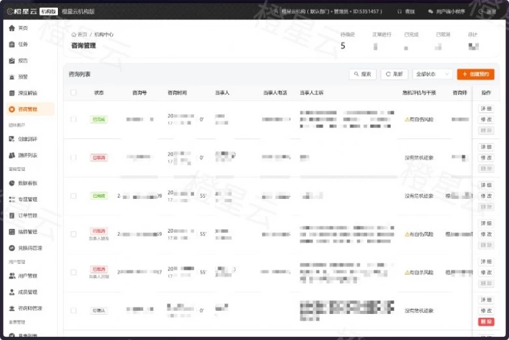Select the 数据看板 dashboard icon in sidebar
The height and width of the screenshot is (340, 509).
click(x=12, y=183)
